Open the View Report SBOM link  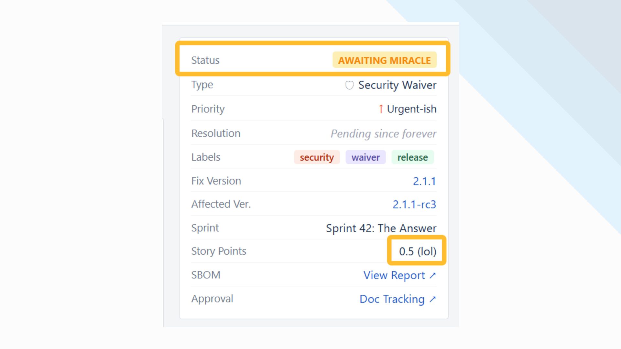click(394, 275)
